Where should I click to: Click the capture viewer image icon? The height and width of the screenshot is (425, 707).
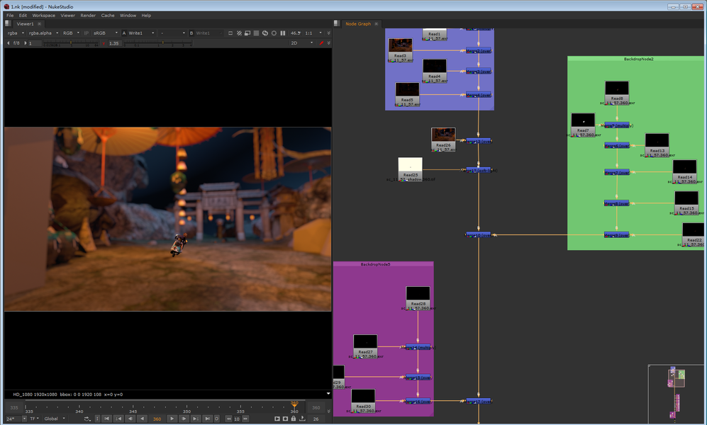pyautogui.click(x=285, y=419)
